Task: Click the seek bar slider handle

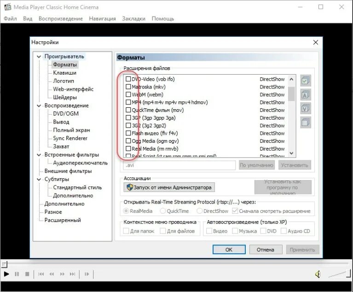Action: (4, 264)
